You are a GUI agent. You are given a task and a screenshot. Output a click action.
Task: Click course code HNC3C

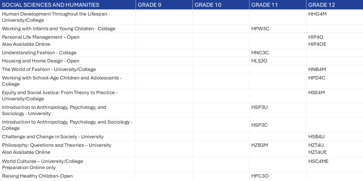260,53
